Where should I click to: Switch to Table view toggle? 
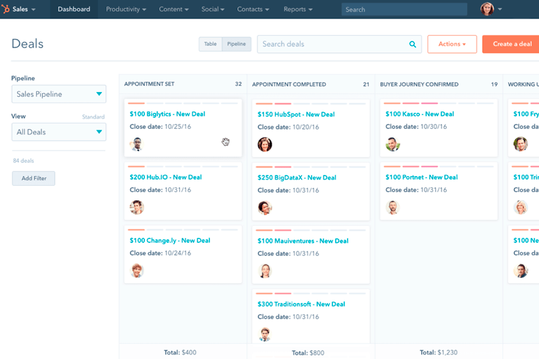[x=211, y=44]
